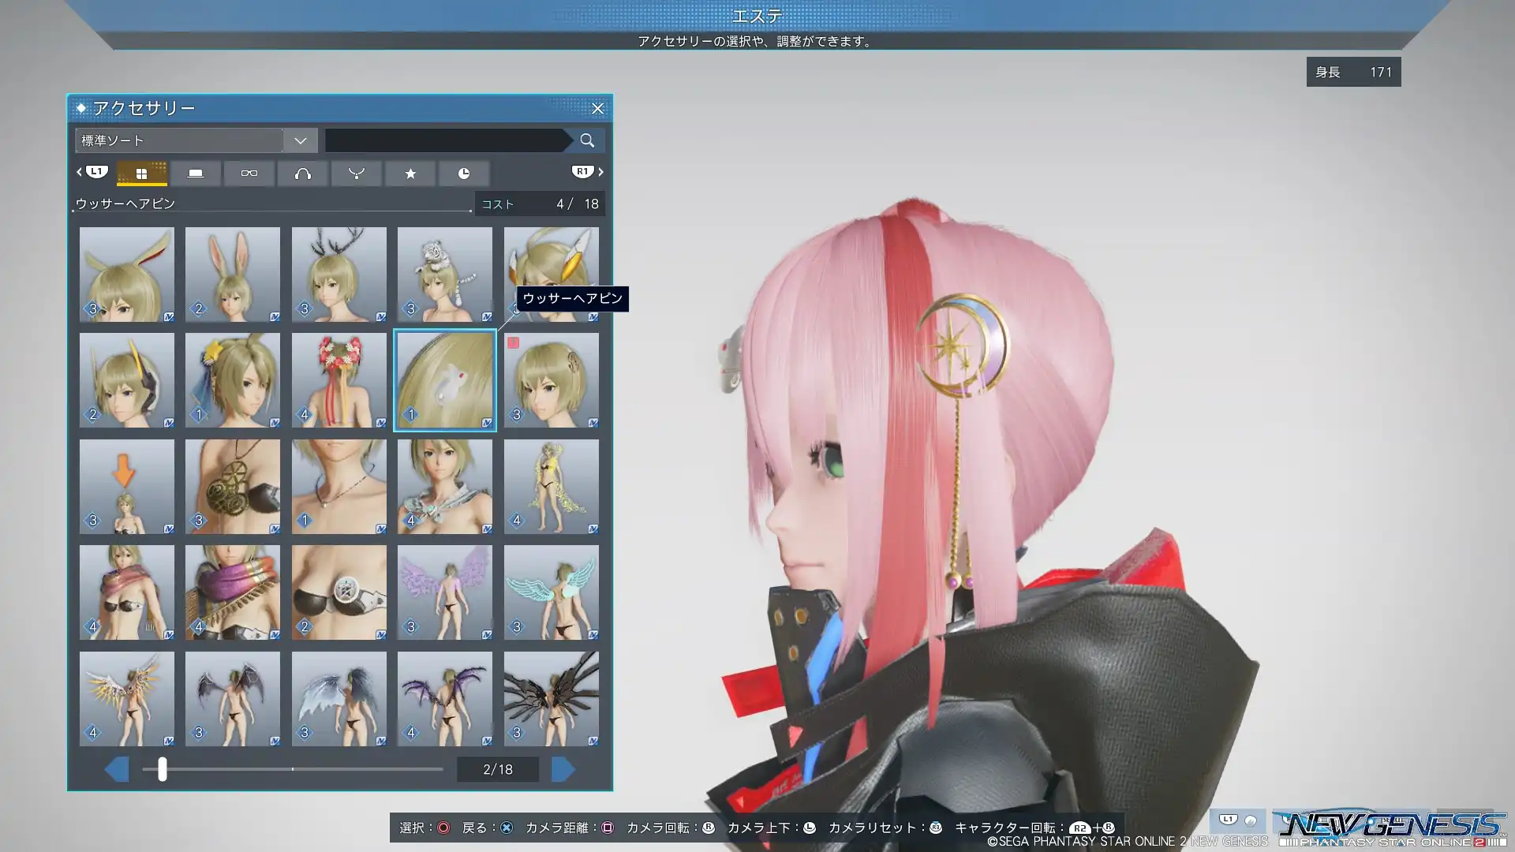The image size is (1515, 852).
Task: Select the ウッサーヘアピン rabbit hairpin thumbnail
Action: pyautogui.click(x=445, y=380)
